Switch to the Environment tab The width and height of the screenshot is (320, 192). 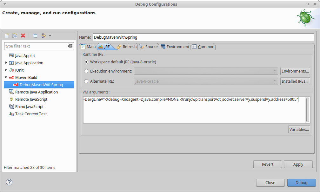175,47
